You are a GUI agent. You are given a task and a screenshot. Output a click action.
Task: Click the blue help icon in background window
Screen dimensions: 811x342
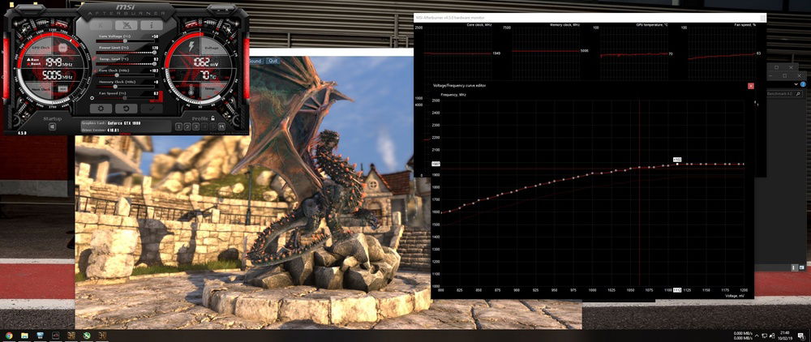[x=803, y=84]
